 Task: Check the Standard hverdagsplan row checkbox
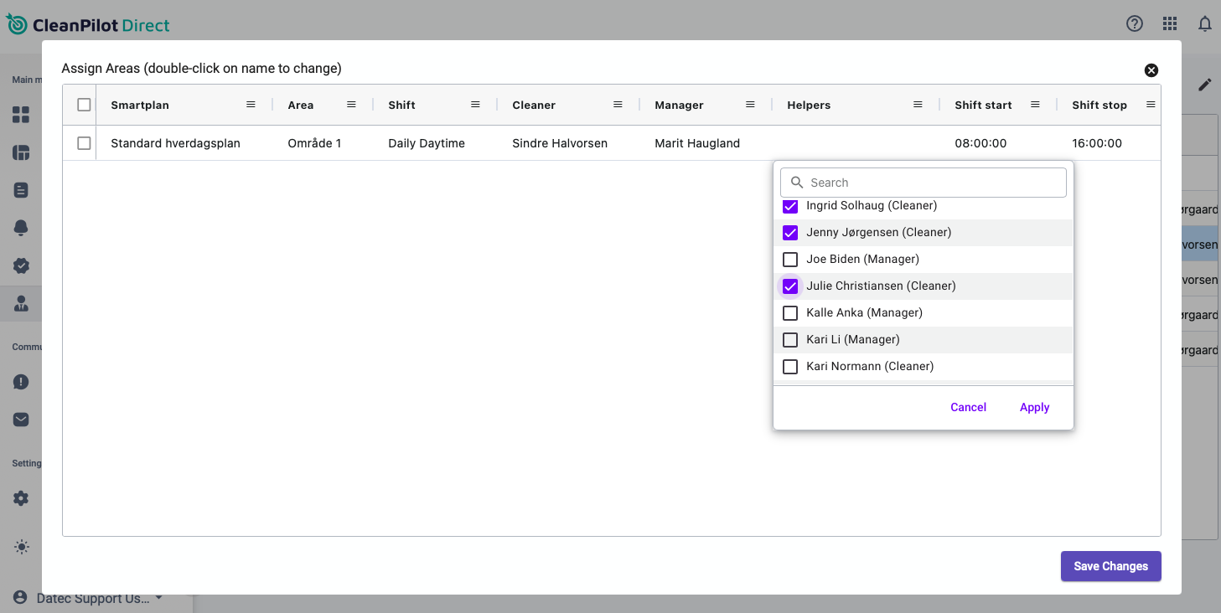(x=84, y=143)
